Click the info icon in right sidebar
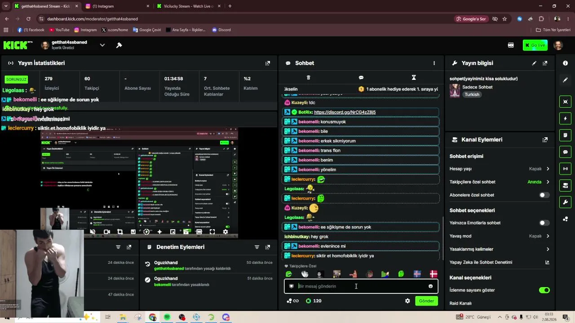 point(565,63)
